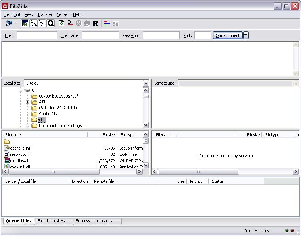
Task: Toggle message log display icon
Action: (x=25, y=23)
